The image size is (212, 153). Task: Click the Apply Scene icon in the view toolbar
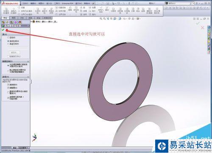click(133, 19)
